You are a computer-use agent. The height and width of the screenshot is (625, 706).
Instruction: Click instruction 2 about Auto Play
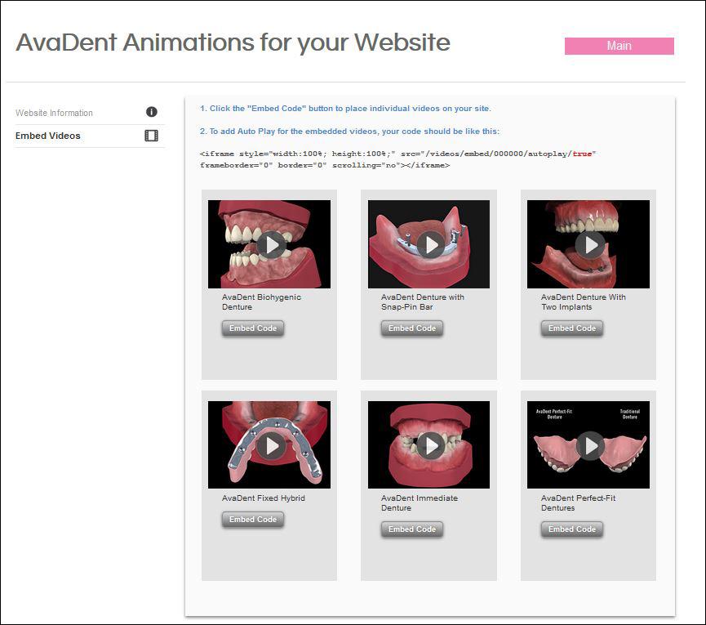(349, 132)
